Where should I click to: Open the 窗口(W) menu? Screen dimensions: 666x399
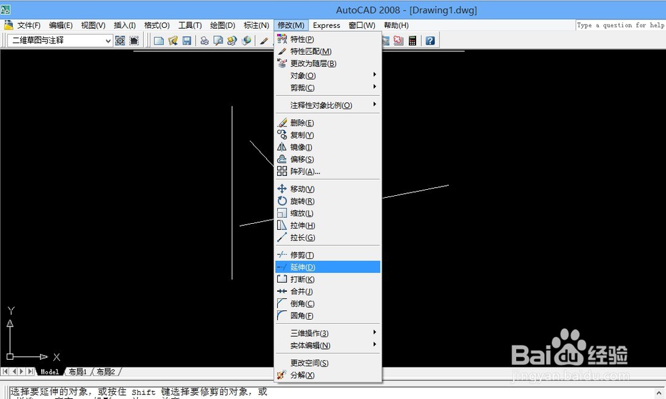(x=362, y=25)
